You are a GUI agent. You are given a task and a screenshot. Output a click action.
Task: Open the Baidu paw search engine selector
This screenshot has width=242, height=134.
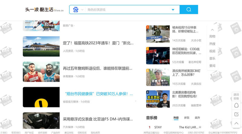pyautogui.click(x=78, y=10)
